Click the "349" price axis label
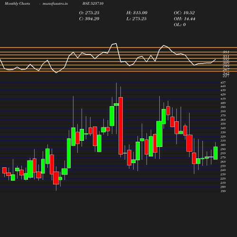The width and height of the screenshot is (237, 237). (223, 128)
